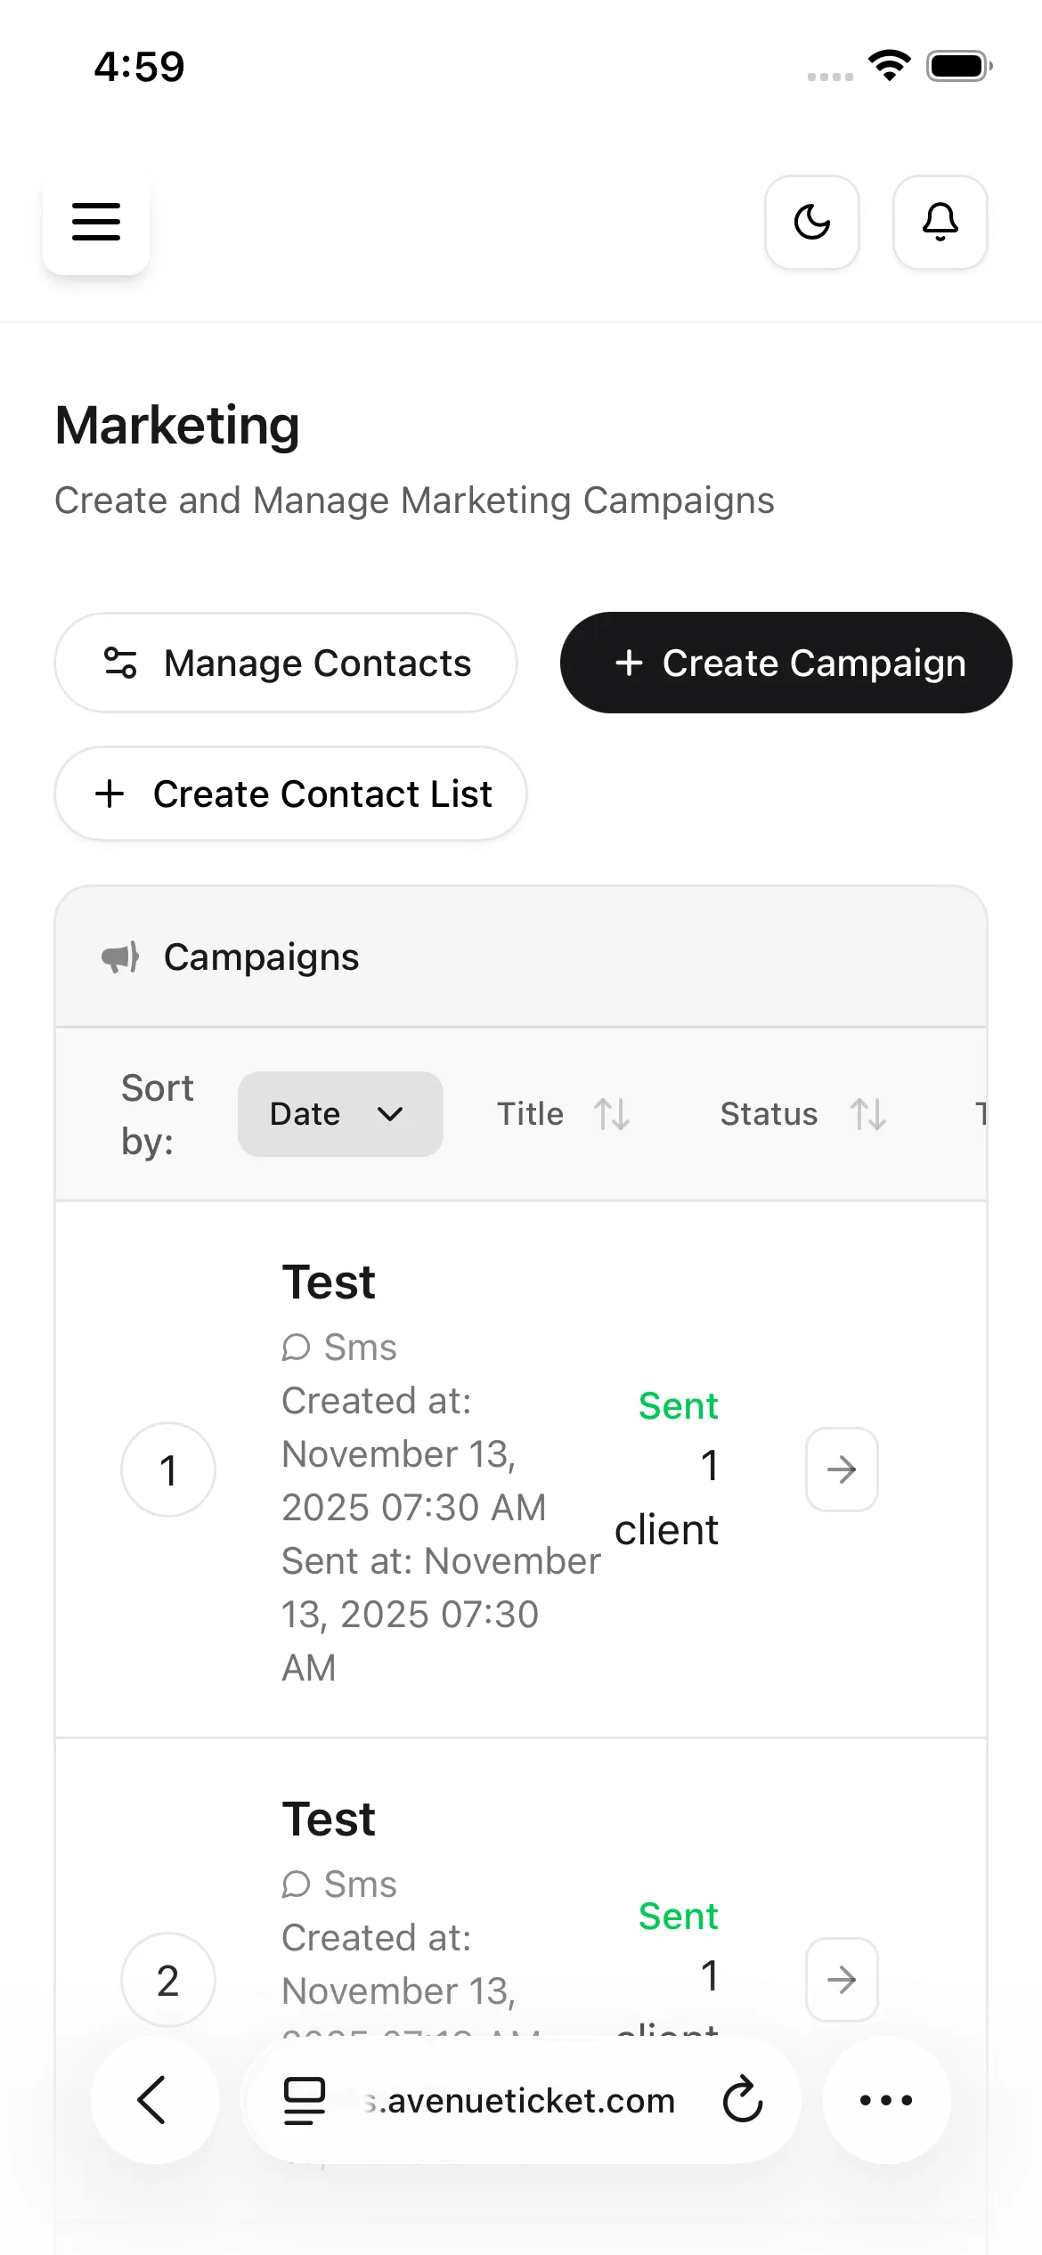Start a new campaign with Create Campaign
The height and width of the screenshot is (2255, 1042).
pos(786,663)
